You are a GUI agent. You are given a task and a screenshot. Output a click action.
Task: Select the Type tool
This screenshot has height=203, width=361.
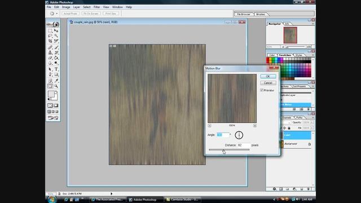pos(56,69)
